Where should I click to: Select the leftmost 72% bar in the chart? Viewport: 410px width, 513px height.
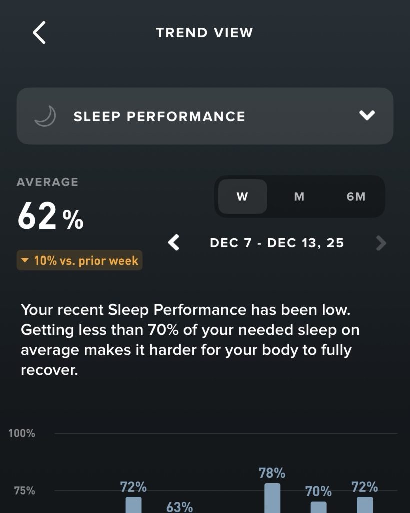pyautogui.click(x=133, y=504)
